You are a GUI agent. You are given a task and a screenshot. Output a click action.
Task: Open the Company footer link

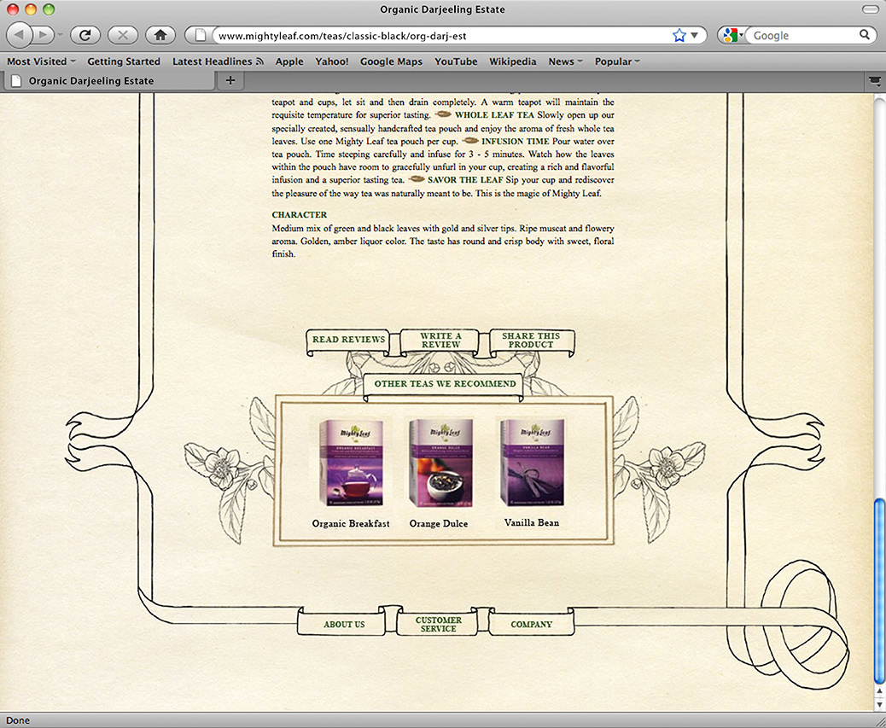click(531, 624)
